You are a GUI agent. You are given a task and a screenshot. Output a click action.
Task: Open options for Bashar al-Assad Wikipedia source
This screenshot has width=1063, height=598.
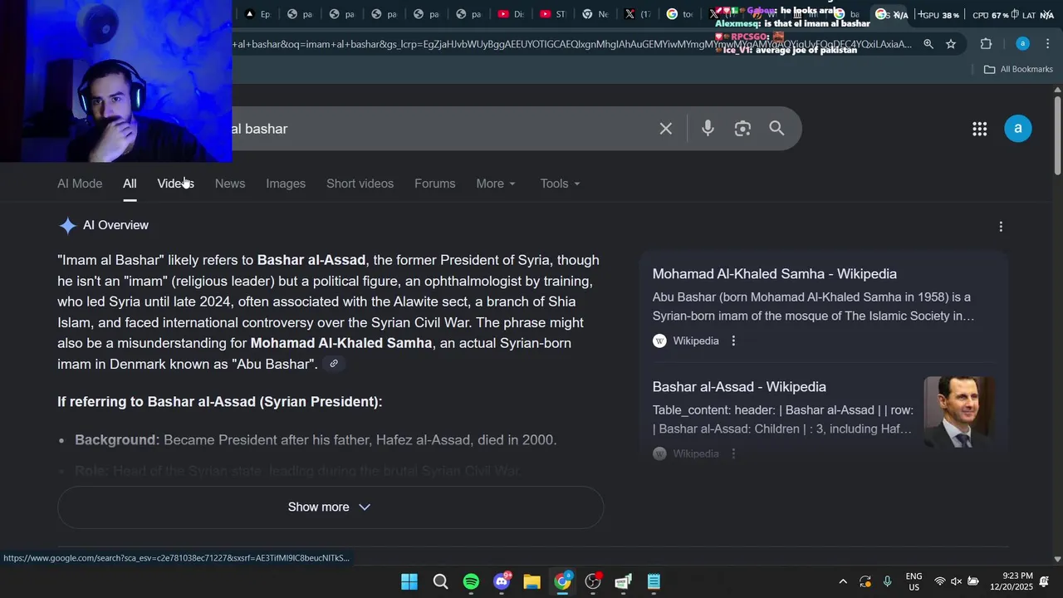(733, 453)
